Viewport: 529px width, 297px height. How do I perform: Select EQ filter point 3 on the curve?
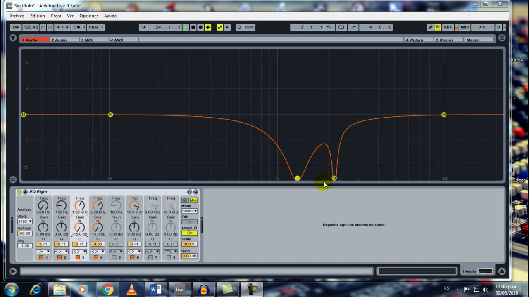click(297, 178)
